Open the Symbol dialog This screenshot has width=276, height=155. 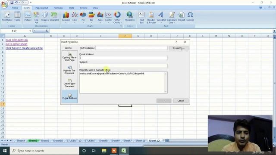click(190, 17)
